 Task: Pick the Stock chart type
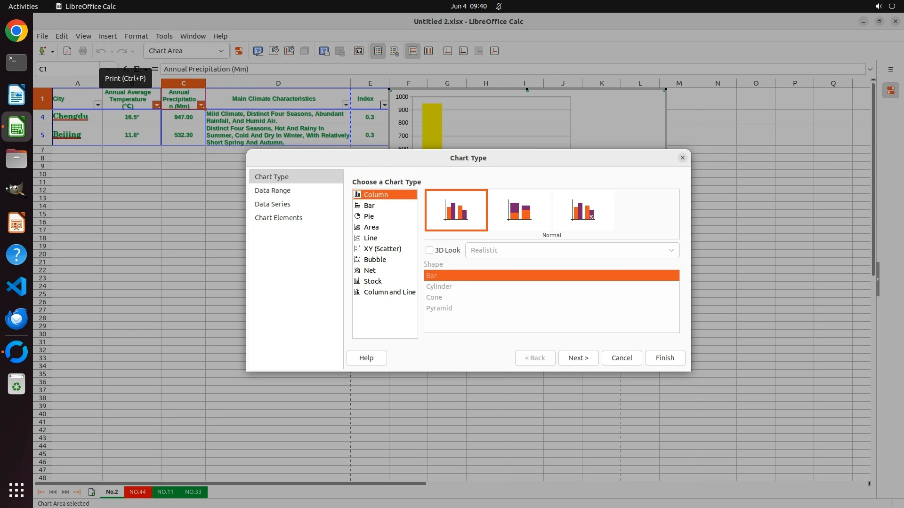click(x=372, y=281)
